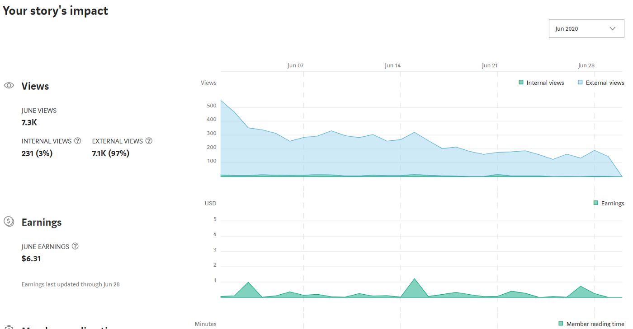Click the Jun 28 date marker
The width and height of the screenshot is (633, 329).
(x=586, y=65)
